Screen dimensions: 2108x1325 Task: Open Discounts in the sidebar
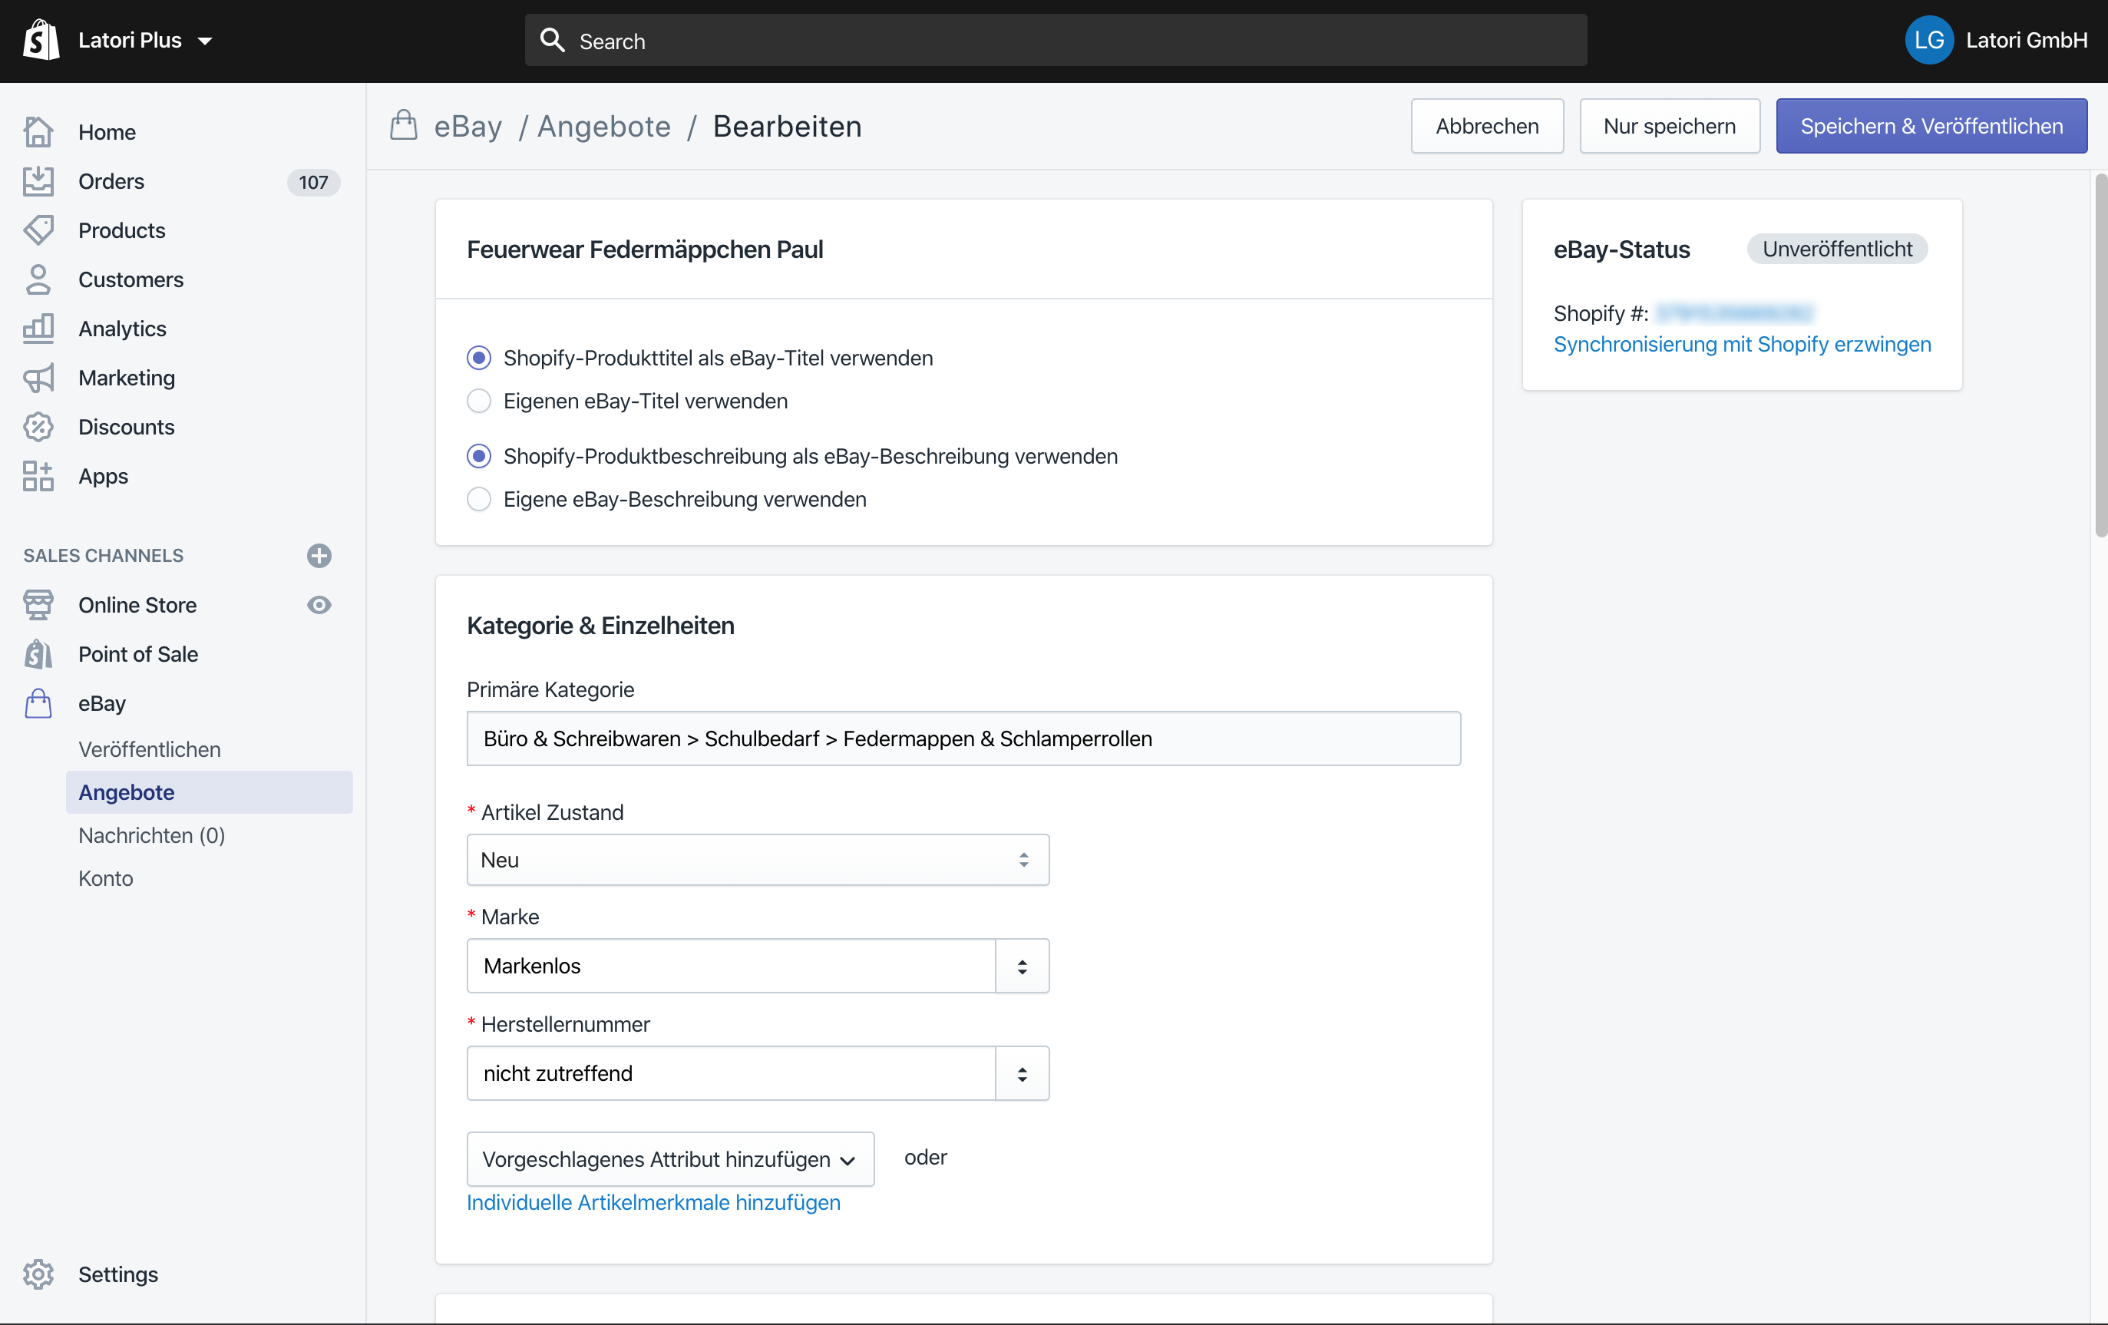coord(127,427)
